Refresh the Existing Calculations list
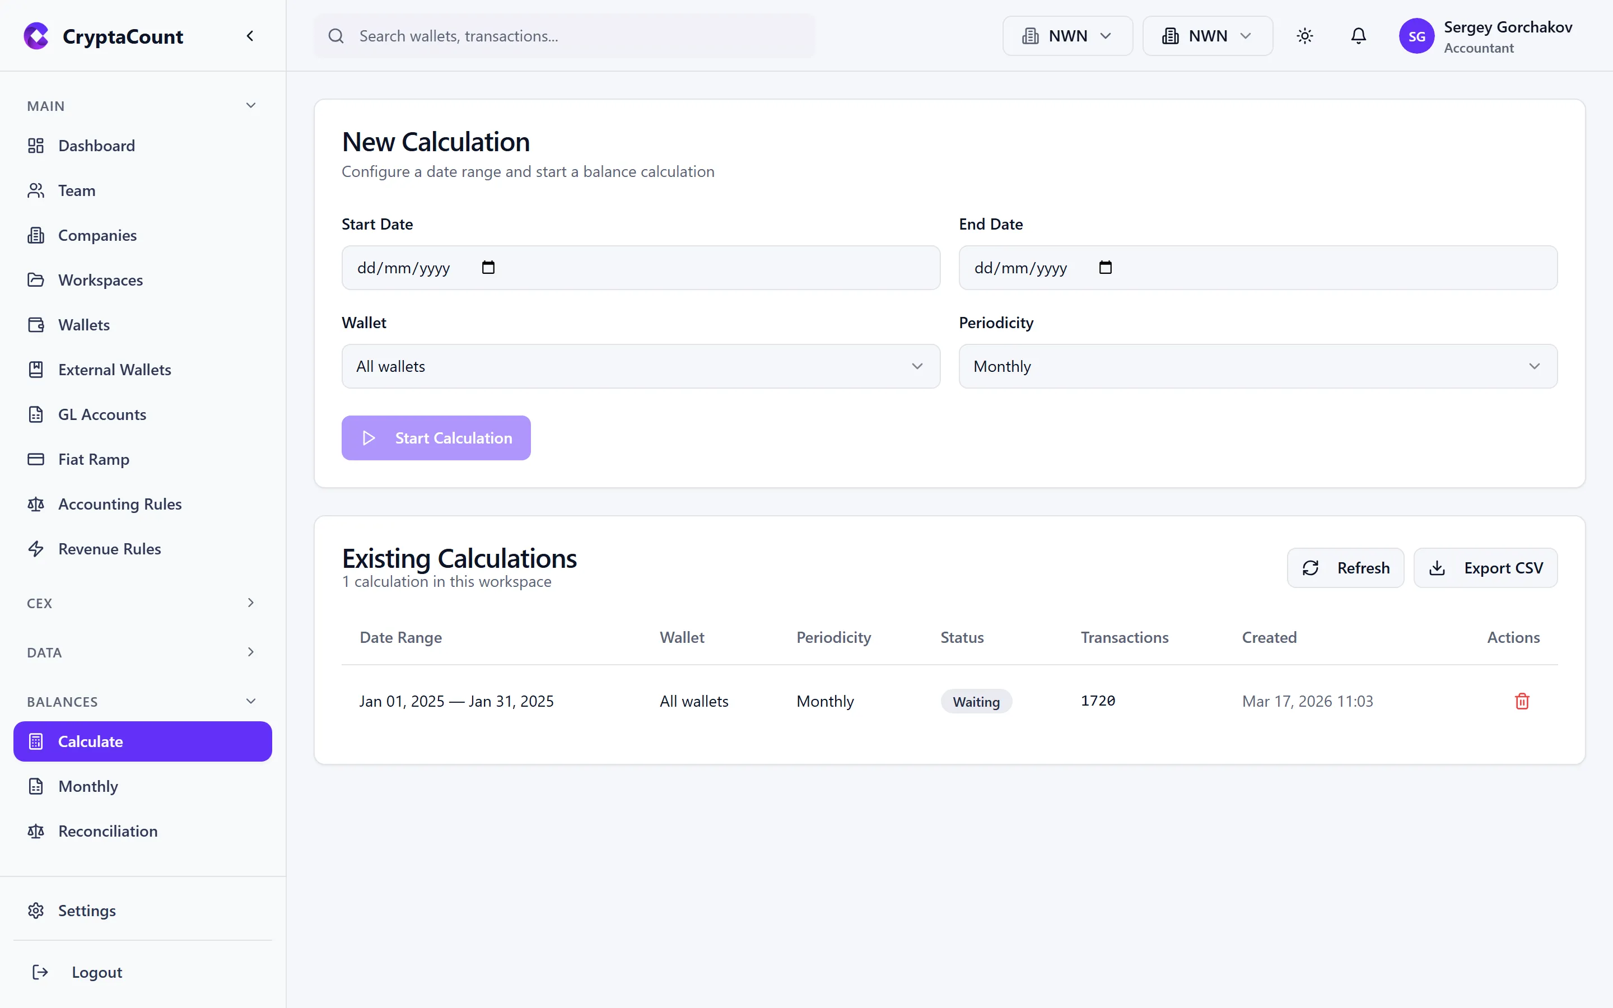Image resolution: width=1613 pixels, height=1008 pixels. point(1346,567)
